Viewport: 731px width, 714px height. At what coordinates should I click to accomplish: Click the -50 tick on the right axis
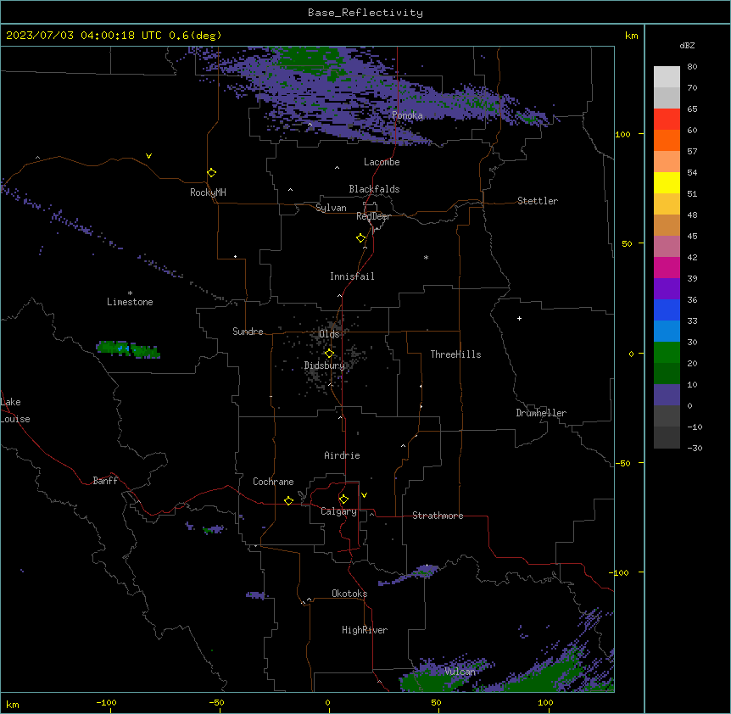623,463
